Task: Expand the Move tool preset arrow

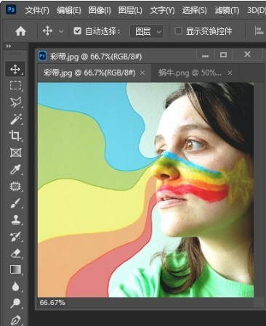Action: pyautogui.click(x=61, y=31)
